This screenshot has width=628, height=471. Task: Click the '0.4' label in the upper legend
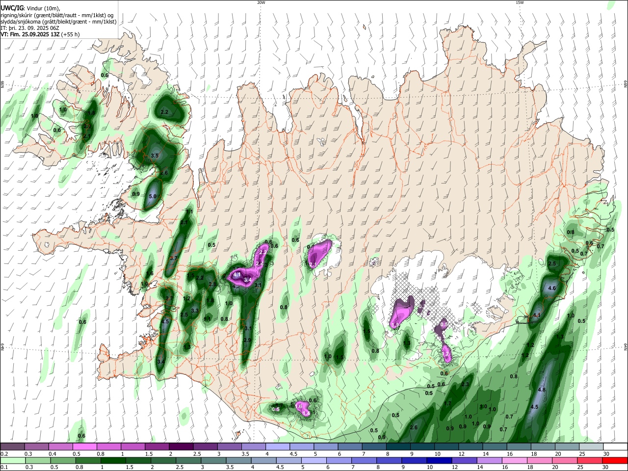click(x=52, y=454)
